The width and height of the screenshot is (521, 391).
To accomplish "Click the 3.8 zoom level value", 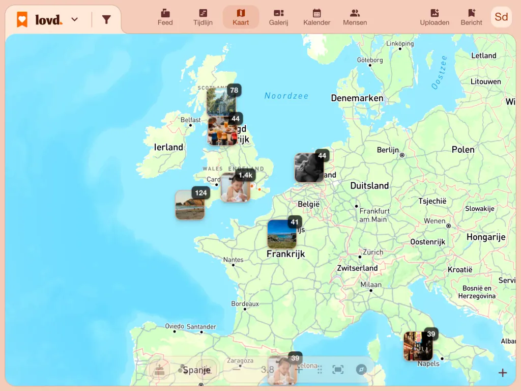I will click(267, 370).
